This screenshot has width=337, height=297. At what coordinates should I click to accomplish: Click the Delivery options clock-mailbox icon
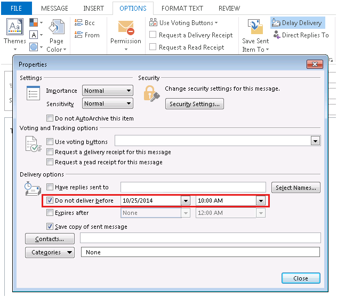(33, 188)
